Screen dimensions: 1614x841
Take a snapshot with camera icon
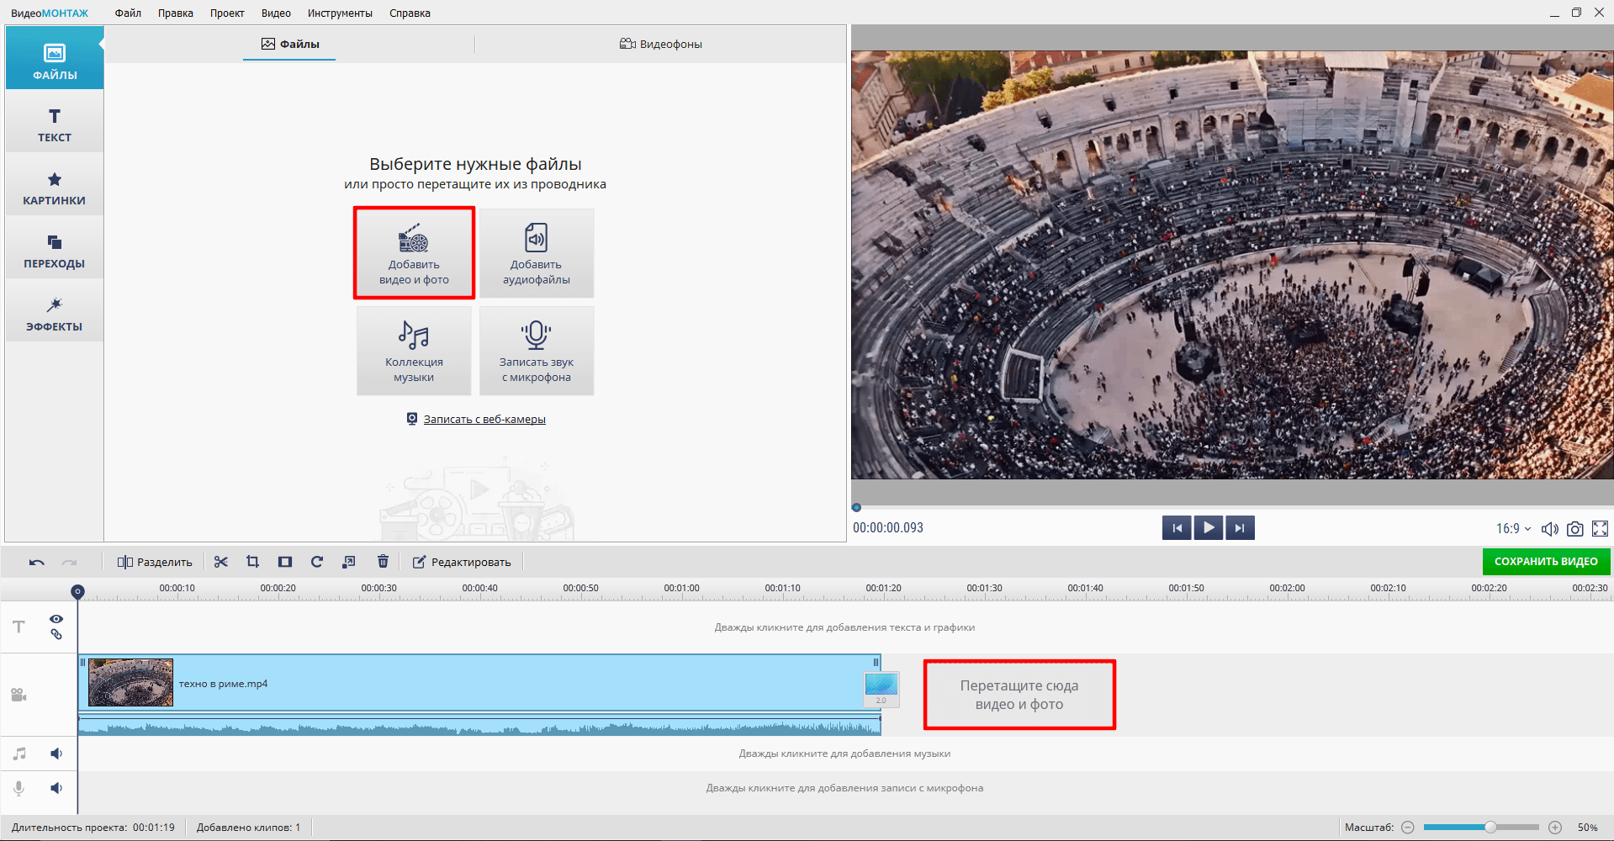tap(1574, 529)
